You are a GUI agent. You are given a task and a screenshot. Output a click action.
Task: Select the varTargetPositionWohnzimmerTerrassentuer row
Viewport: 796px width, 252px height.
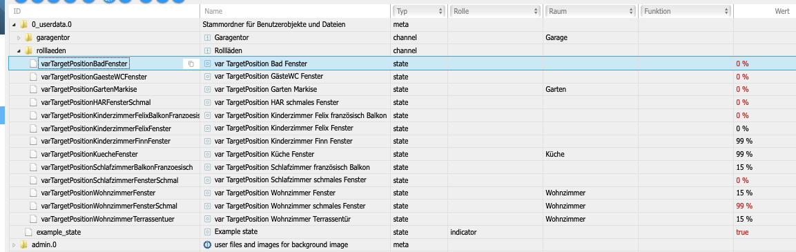[402, 219]
